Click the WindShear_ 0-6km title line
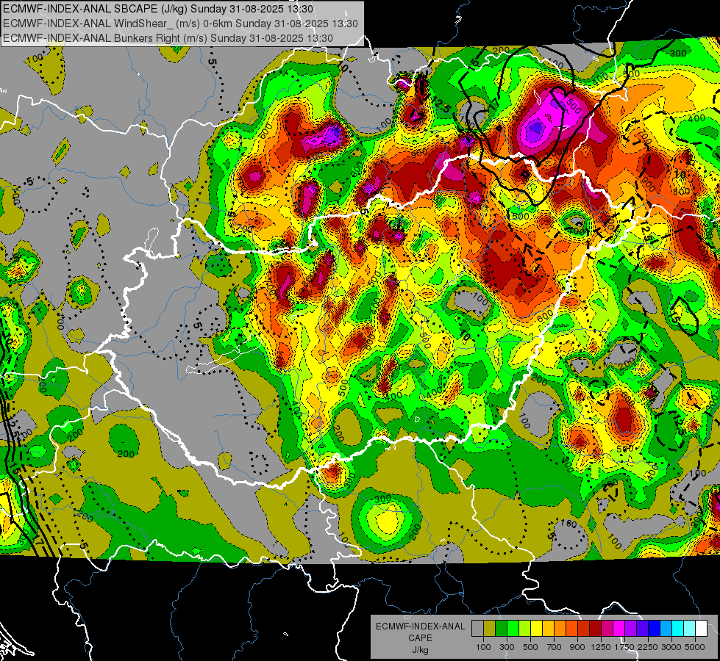This screenshot has height=661, width=720. [x=180, y=24]
